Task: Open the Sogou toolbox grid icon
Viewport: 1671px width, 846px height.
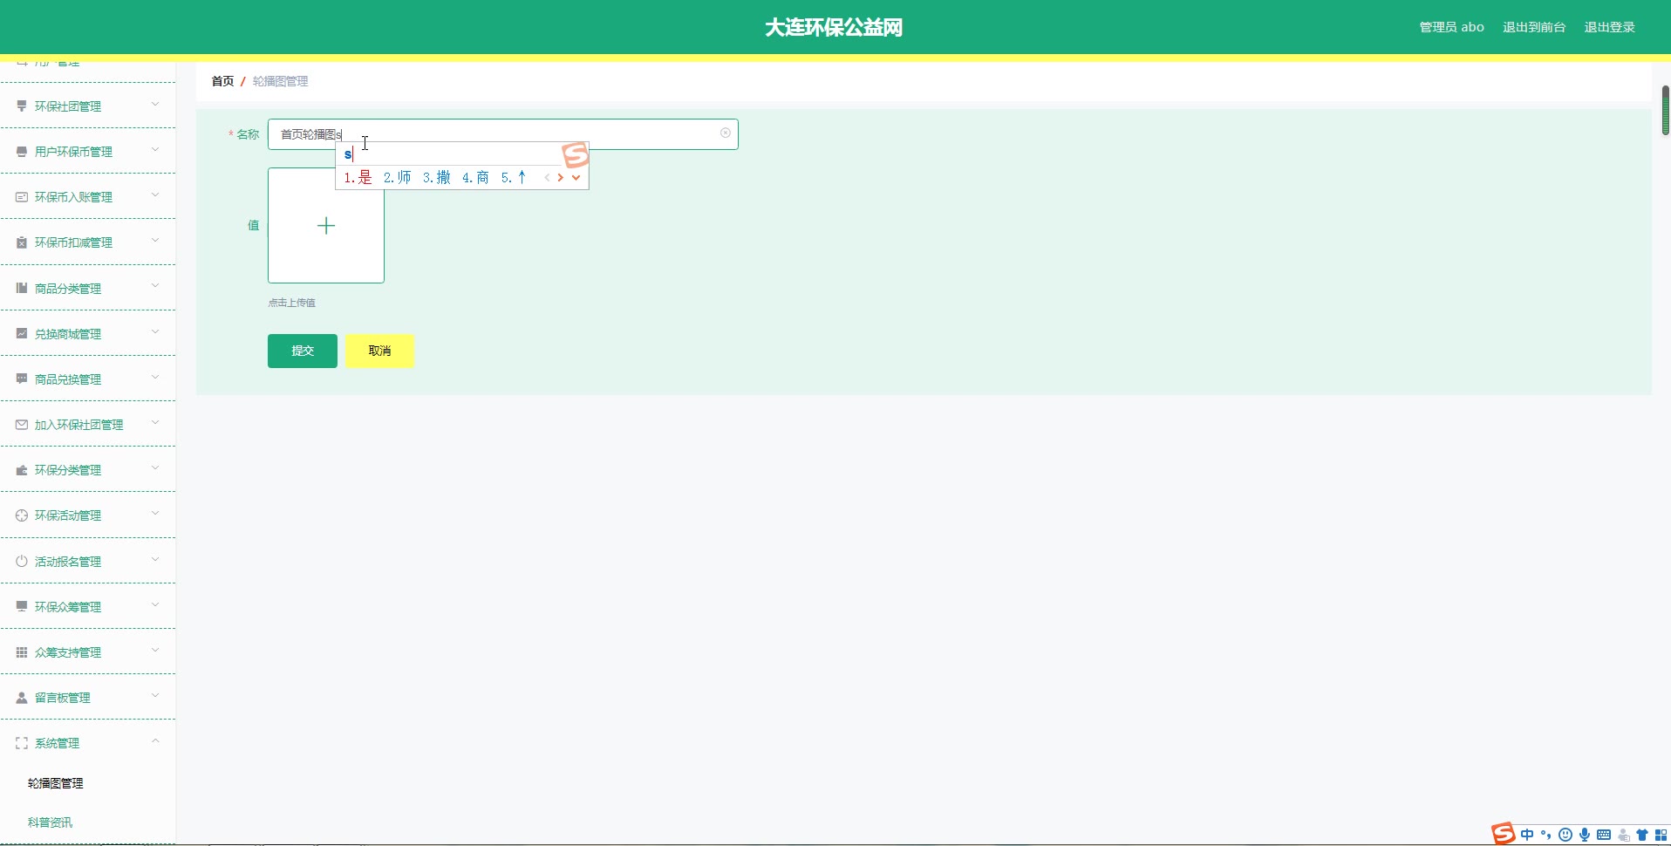Action: click(1661, 835)
